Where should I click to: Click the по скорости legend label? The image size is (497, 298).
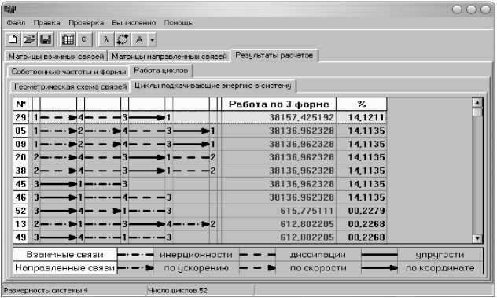tap(318, 268)
